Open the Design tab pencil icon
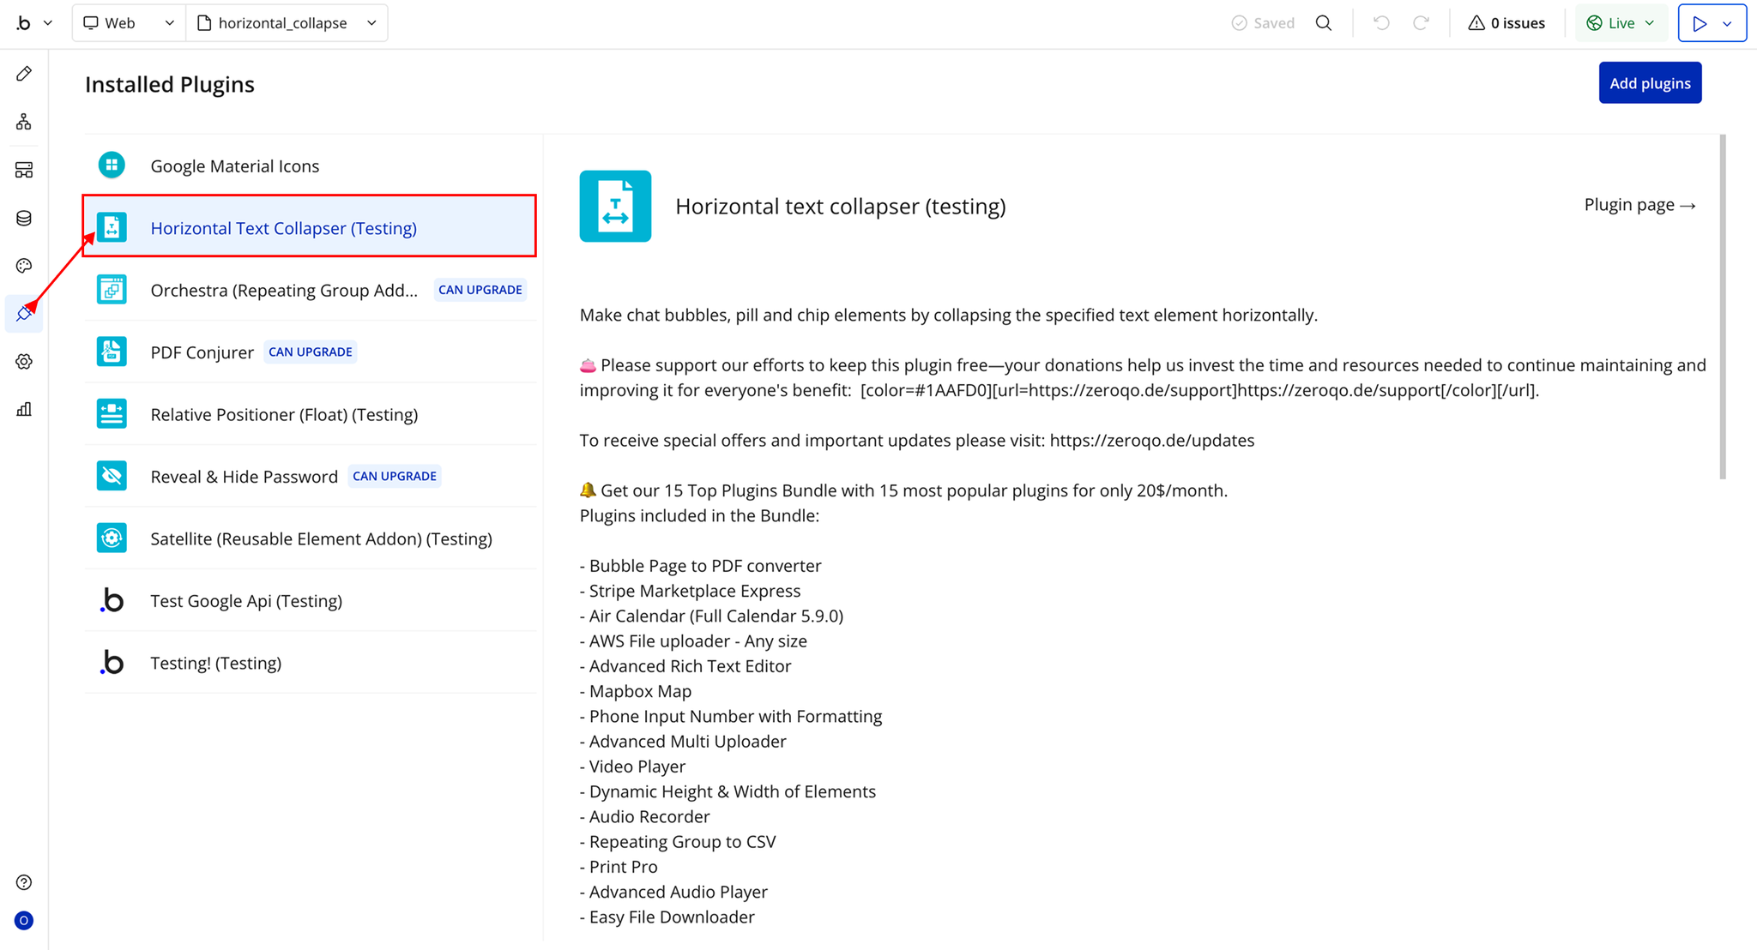Image resolution: width=1757 pixels, height=950 pixels. click(24, 74)
